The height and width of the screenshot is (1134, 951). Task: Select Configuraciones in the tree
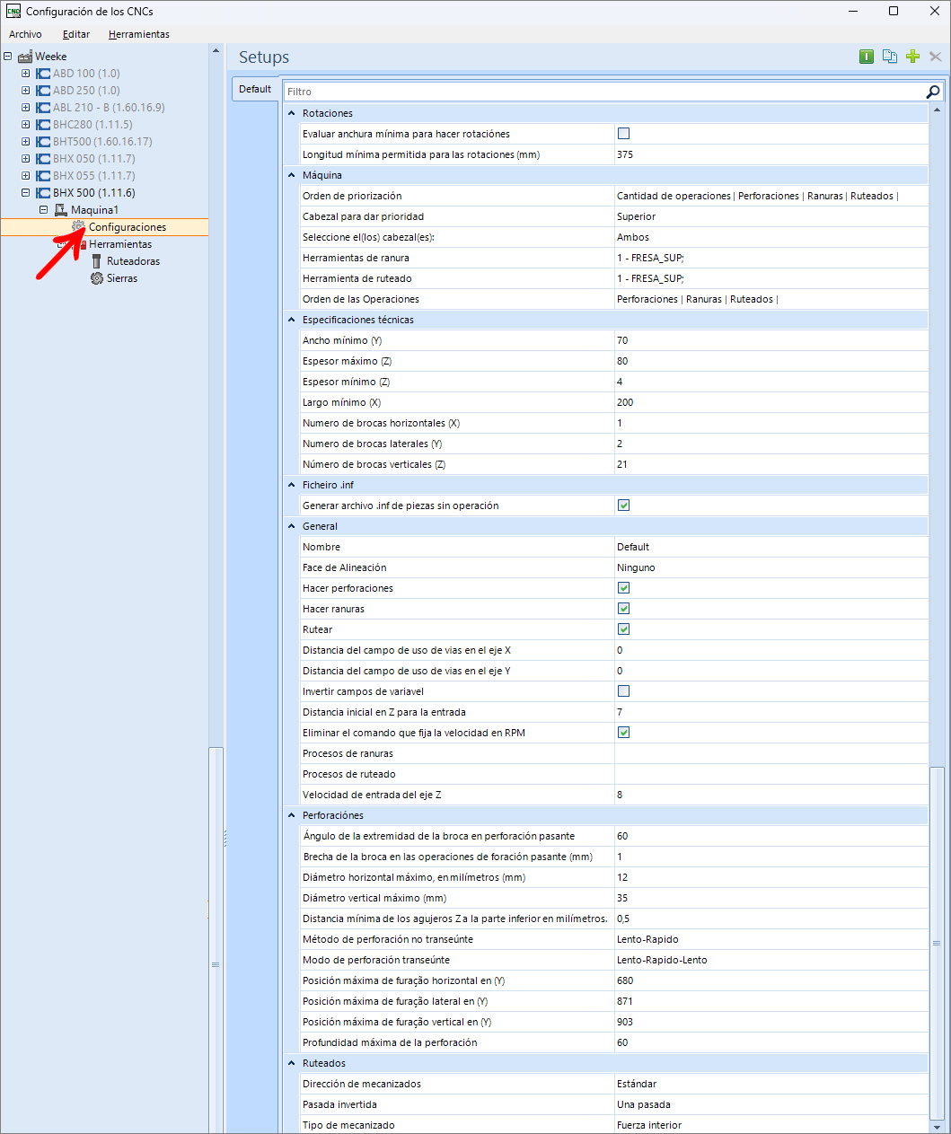(x=128, y=227)
